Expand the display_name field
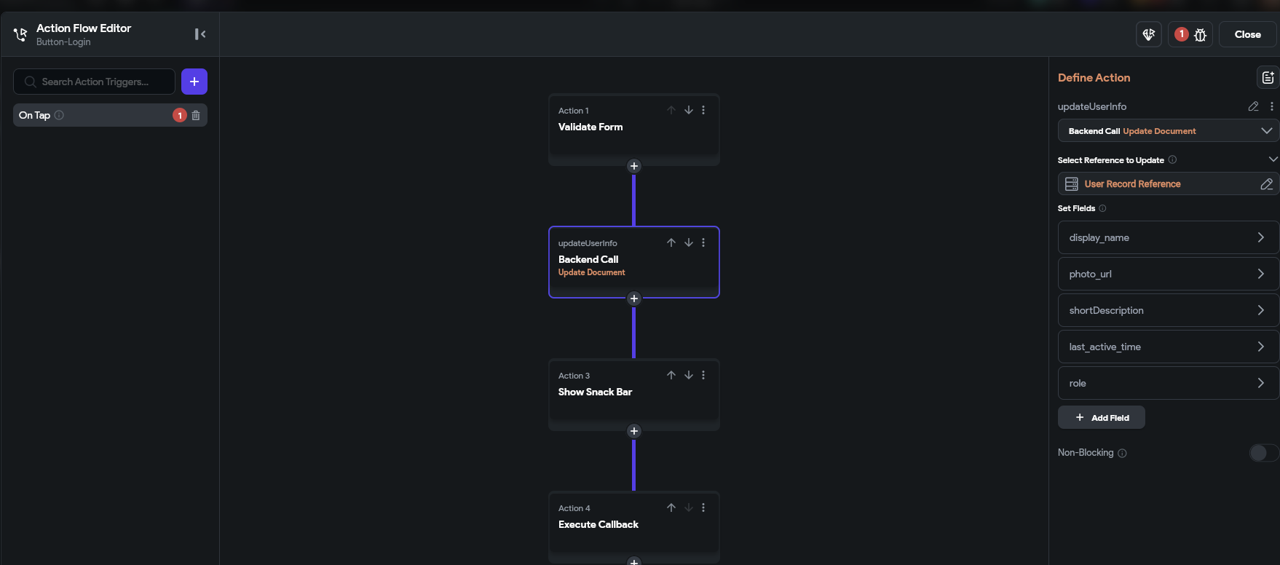Viewport: 1280px width, 565px height. [x=1168, y=237]
